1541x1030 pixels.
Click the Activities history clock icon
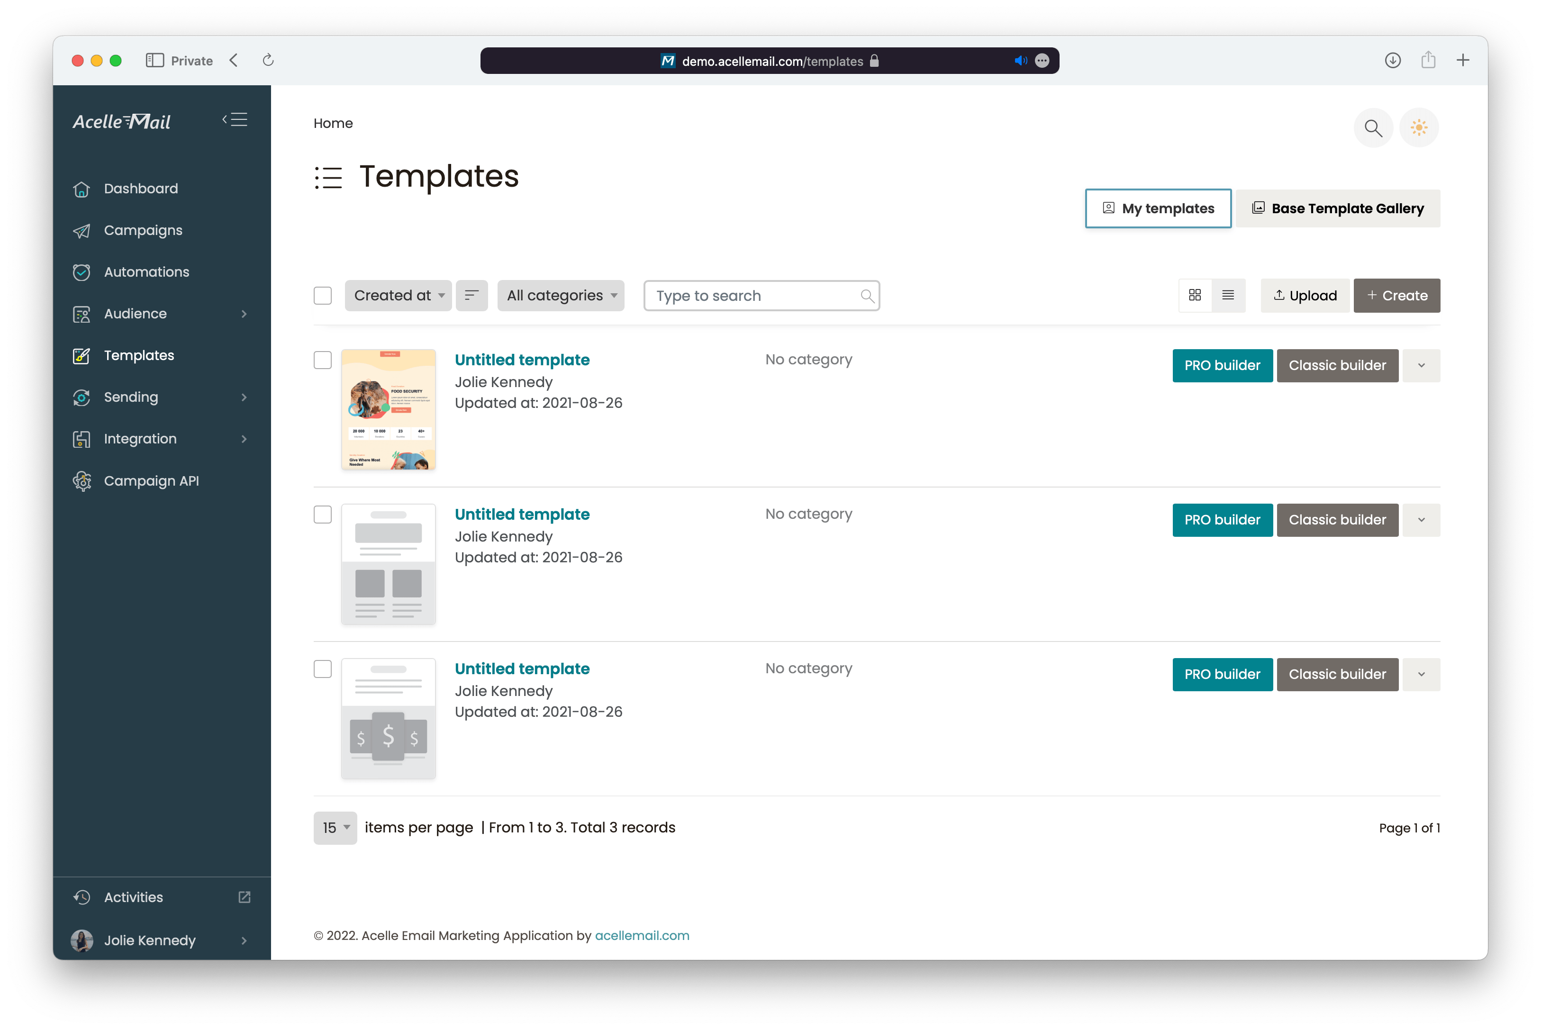coord(82,897)
